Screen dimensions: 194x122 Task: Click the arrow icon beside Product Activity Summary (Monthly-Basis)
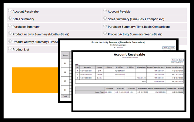click(x=10, y=34)
